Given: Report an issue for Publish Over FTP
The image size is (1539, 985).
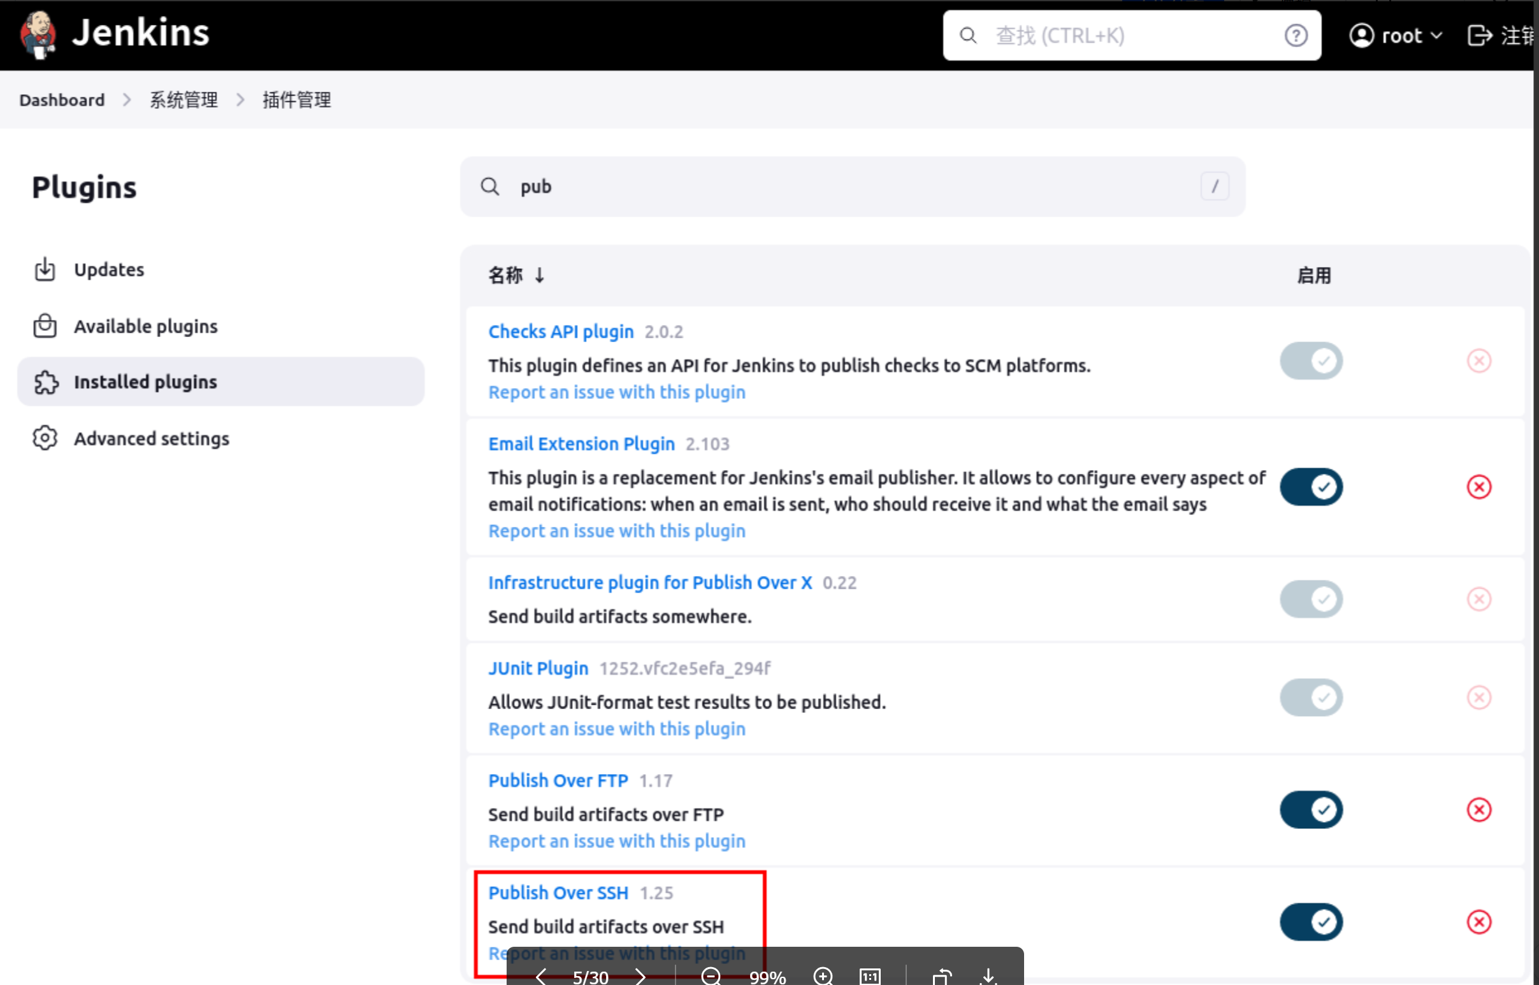Looking at the screenshot, I should pos(618,841).
